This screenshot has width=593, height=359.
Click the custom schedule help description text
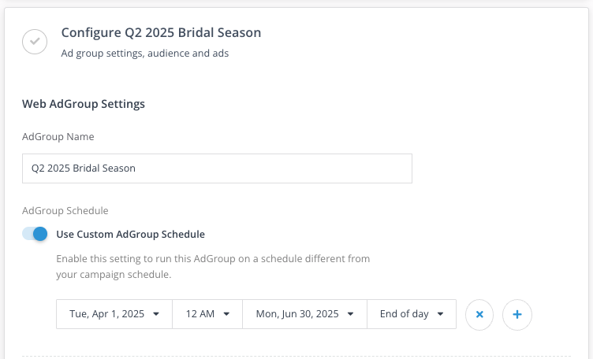pos(213,267)
